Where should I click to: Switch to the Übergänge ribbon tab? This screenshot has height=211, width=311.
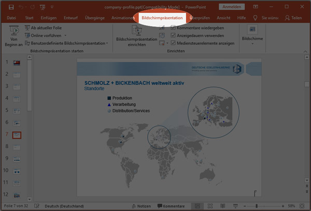(95, 18)
